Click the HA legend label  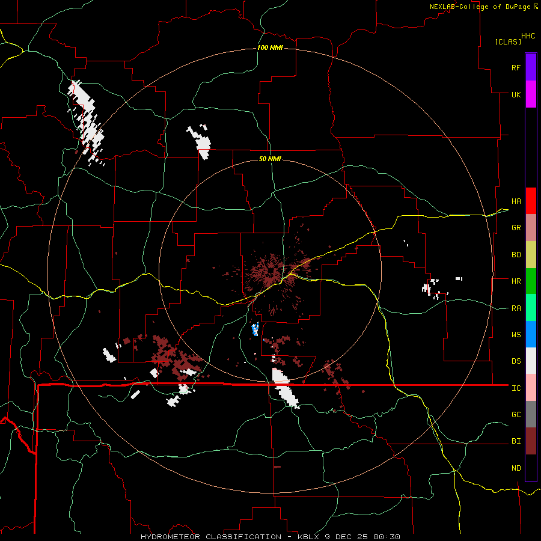click(516, 201)
